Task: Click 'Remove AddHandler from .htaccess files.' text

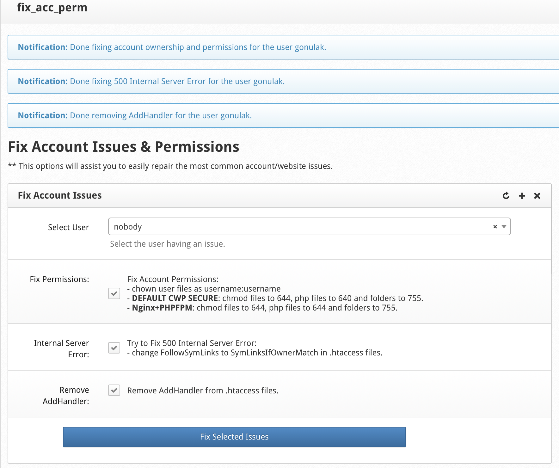Action: pyautogui.click(x=203, y=391)
